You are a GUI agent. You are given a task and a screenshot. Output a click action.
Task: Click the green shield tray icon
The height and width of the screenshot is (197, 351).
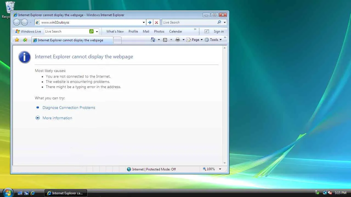click(317, 193)
